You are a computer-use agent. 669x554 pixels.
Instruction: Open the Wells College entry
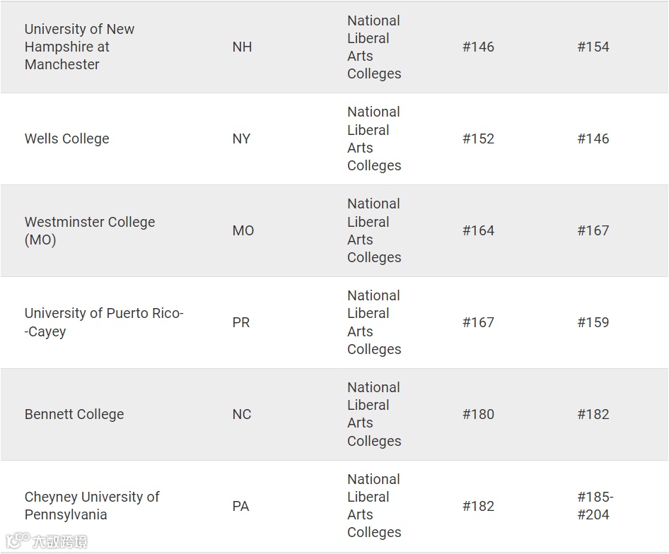[x=67, y=138]
